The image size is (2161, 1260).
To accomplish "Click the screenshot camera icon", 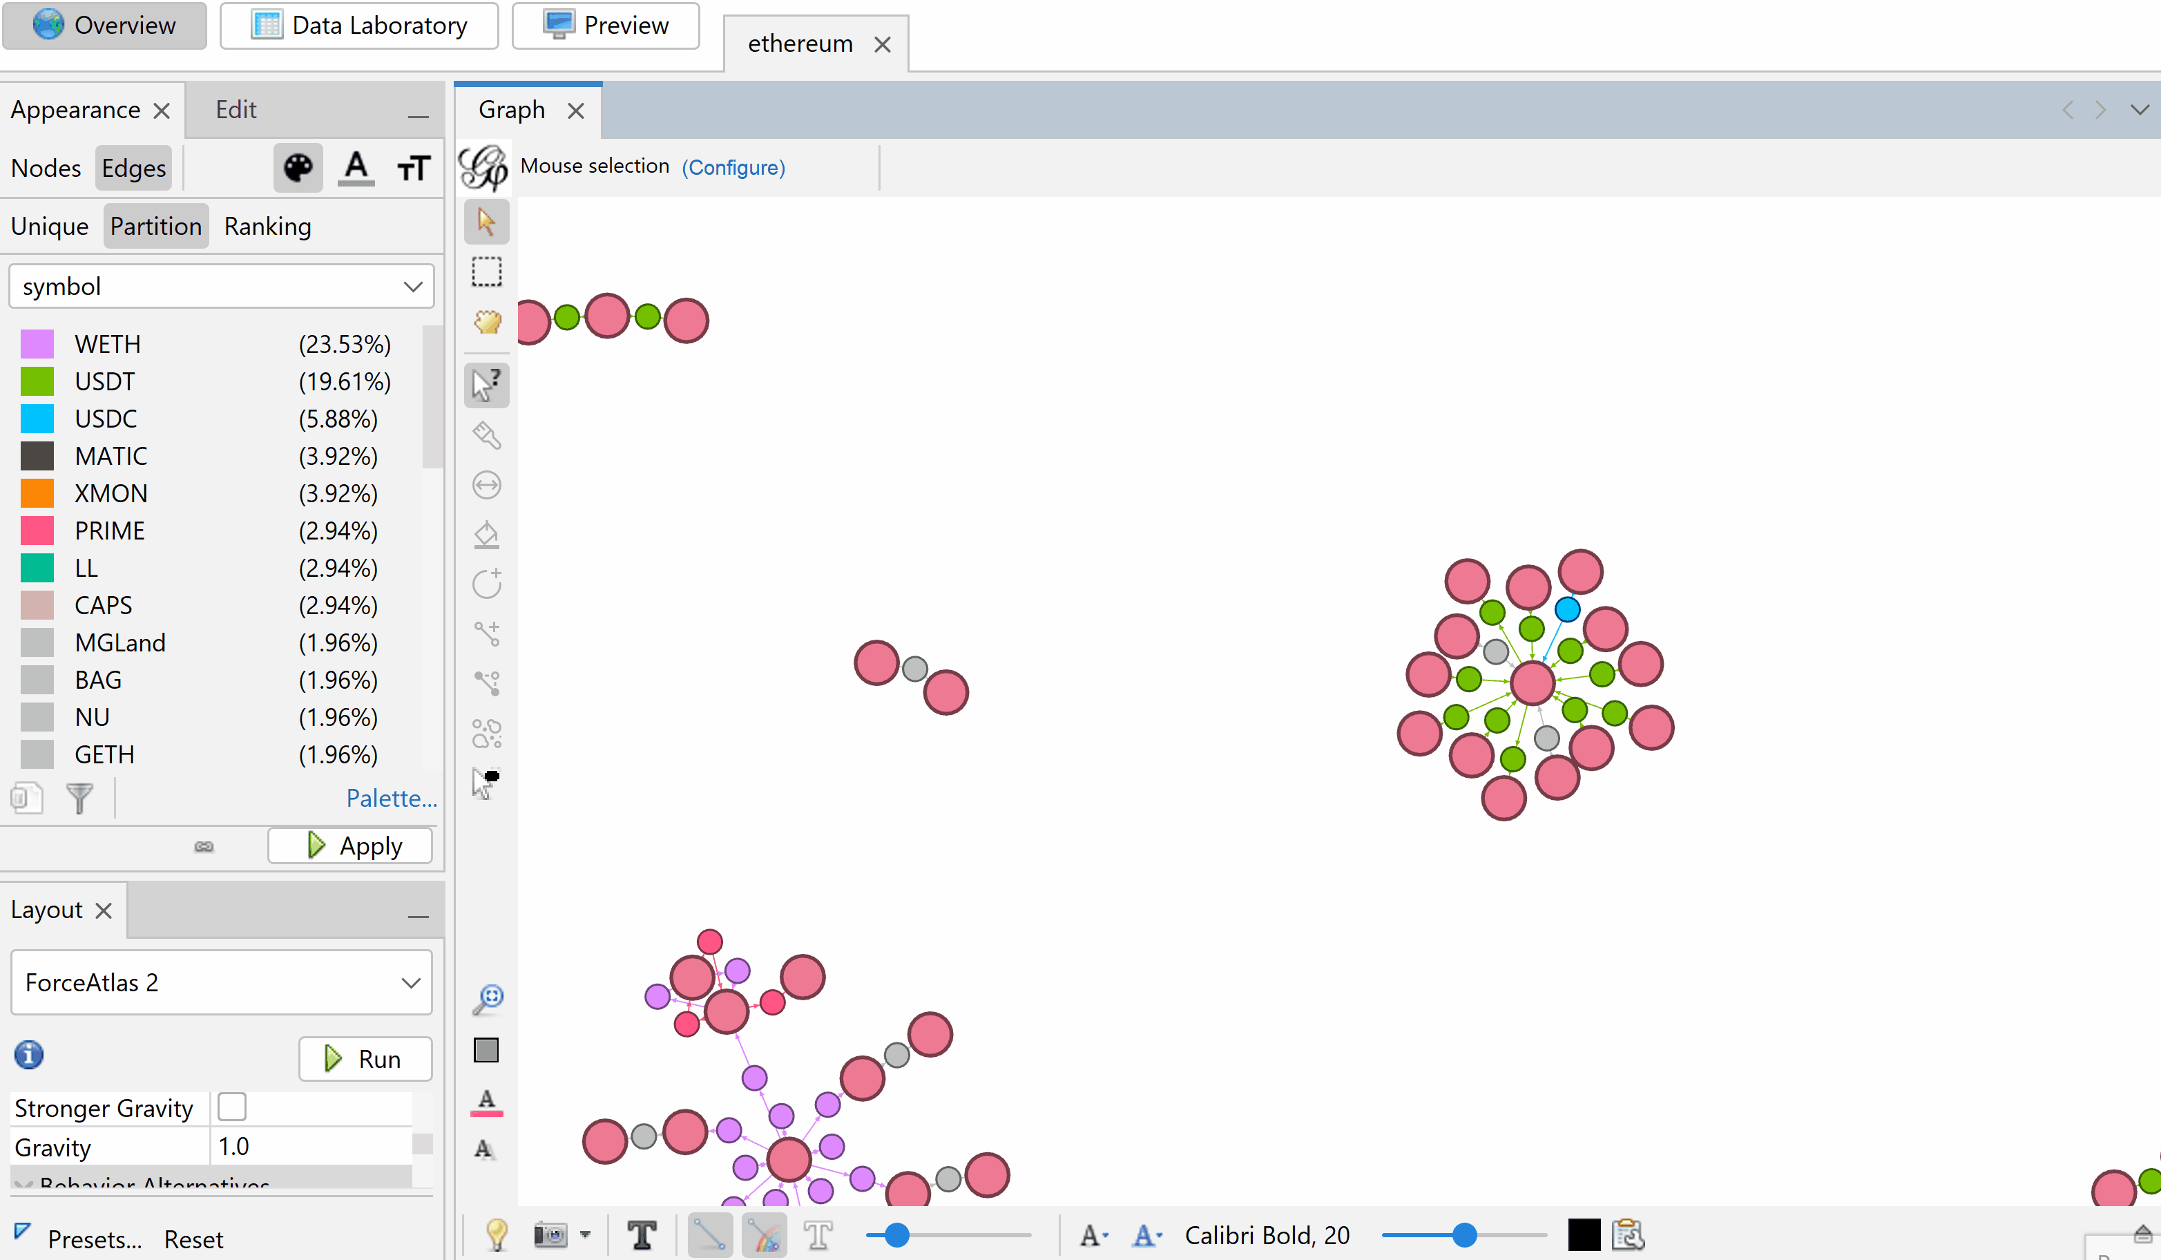I will tap(550, 1235).
